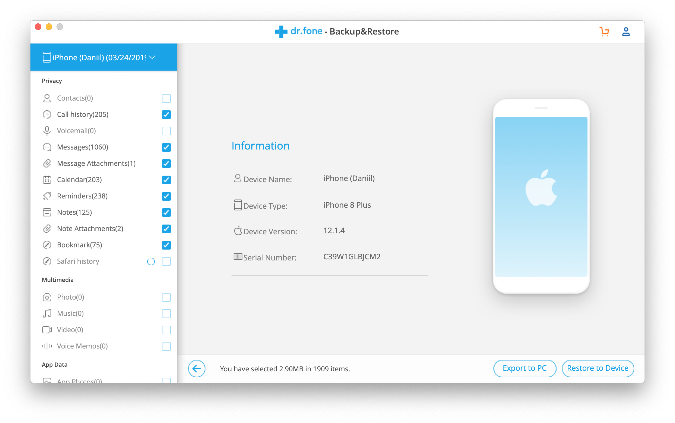675x423 pixels.
Task: Click the Safari history icon
Action: [47, 261]
